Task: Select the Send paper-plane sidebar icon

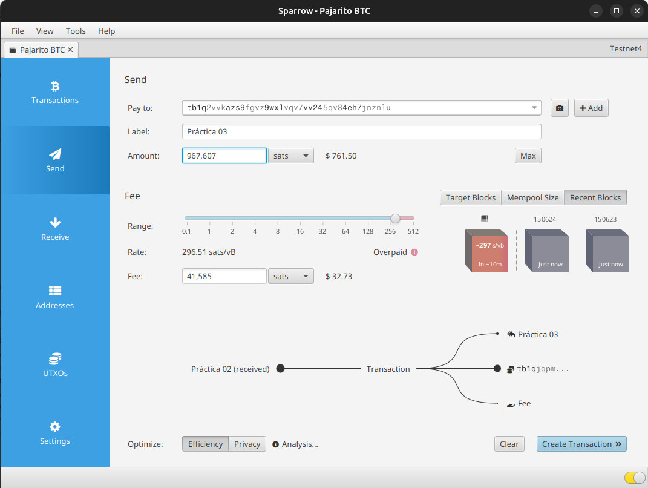Action: coord(55,154)
